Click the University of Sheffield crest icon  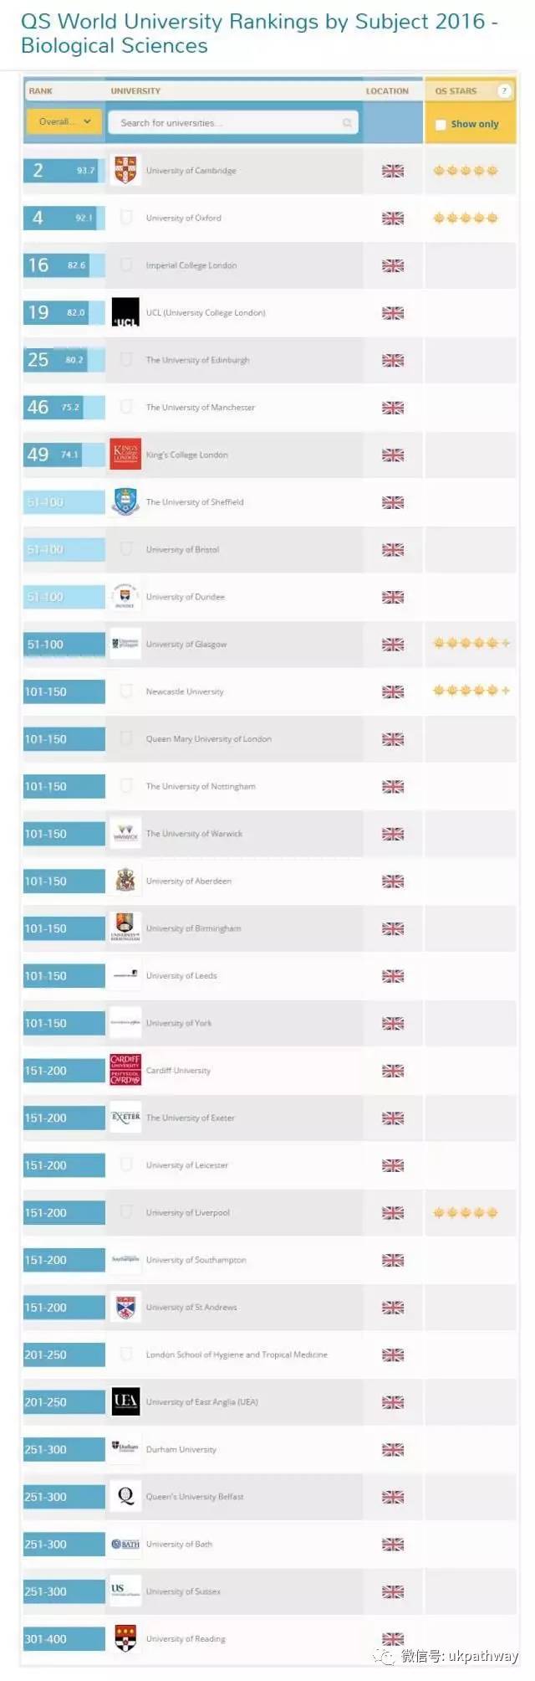tap(125, 501)
